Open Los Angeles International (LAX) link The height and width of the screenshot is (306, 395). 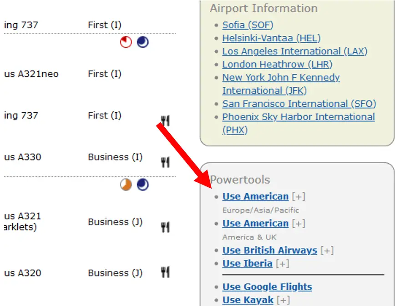click(x=294, y=51)
